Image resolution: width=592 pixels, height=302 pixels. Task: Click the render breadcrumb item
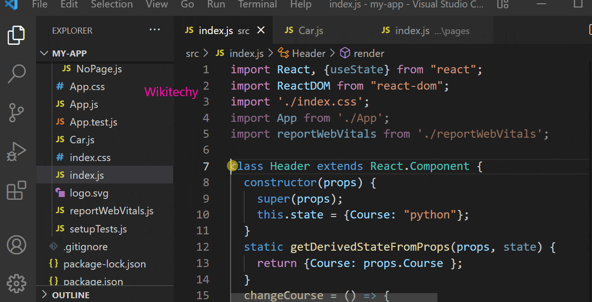(x=369, y=54)
